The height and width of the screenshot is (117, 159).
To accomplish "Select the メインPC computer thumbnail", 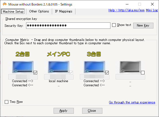I will tap(59, 67).
